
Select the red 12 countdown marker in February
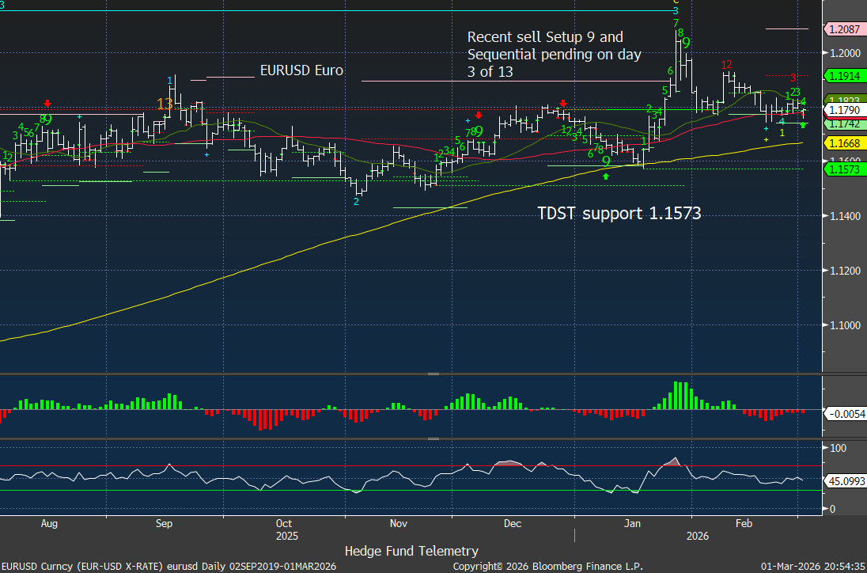pyautogui.click(x=725, y=64)
